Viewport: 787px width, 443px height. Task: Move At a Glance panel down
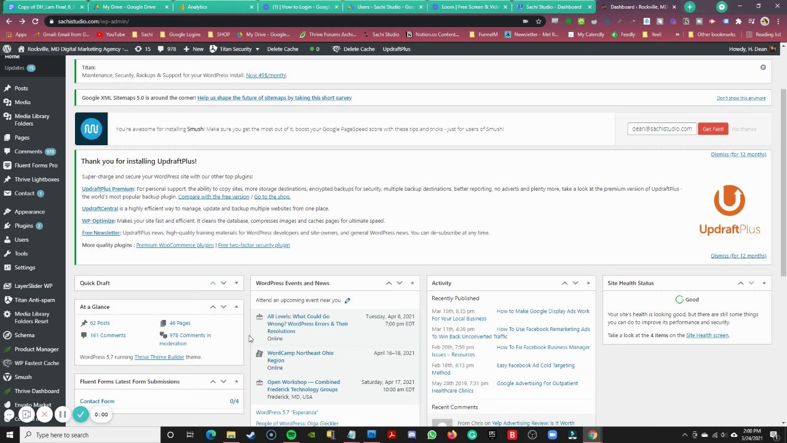[x=223, y=307]
